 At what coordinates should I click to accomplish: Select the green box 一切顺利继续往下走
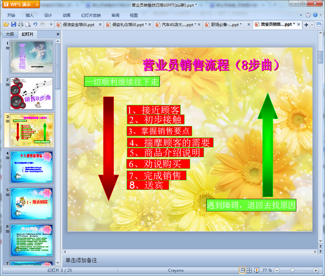pyautogui.click(x=122, y=81)
